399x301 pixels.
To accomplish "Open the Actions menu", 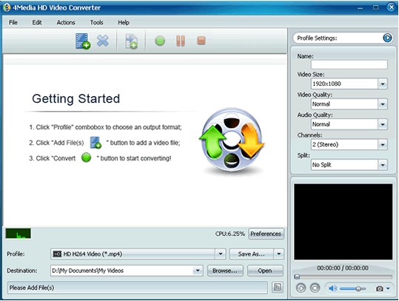I will (x=66, y=23).
